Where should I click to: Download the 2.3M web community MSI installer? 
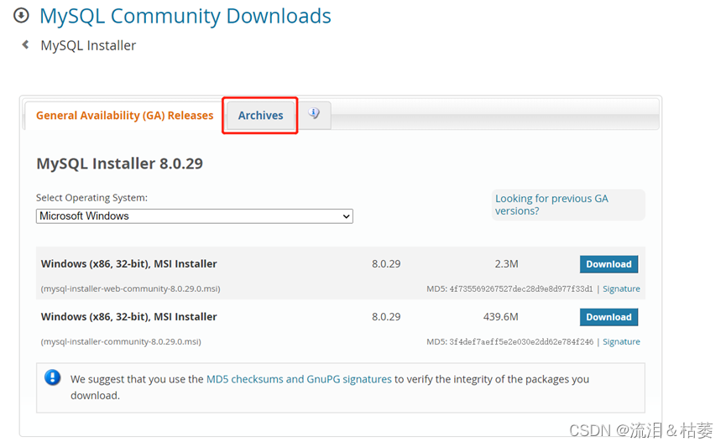coord(608,264)
